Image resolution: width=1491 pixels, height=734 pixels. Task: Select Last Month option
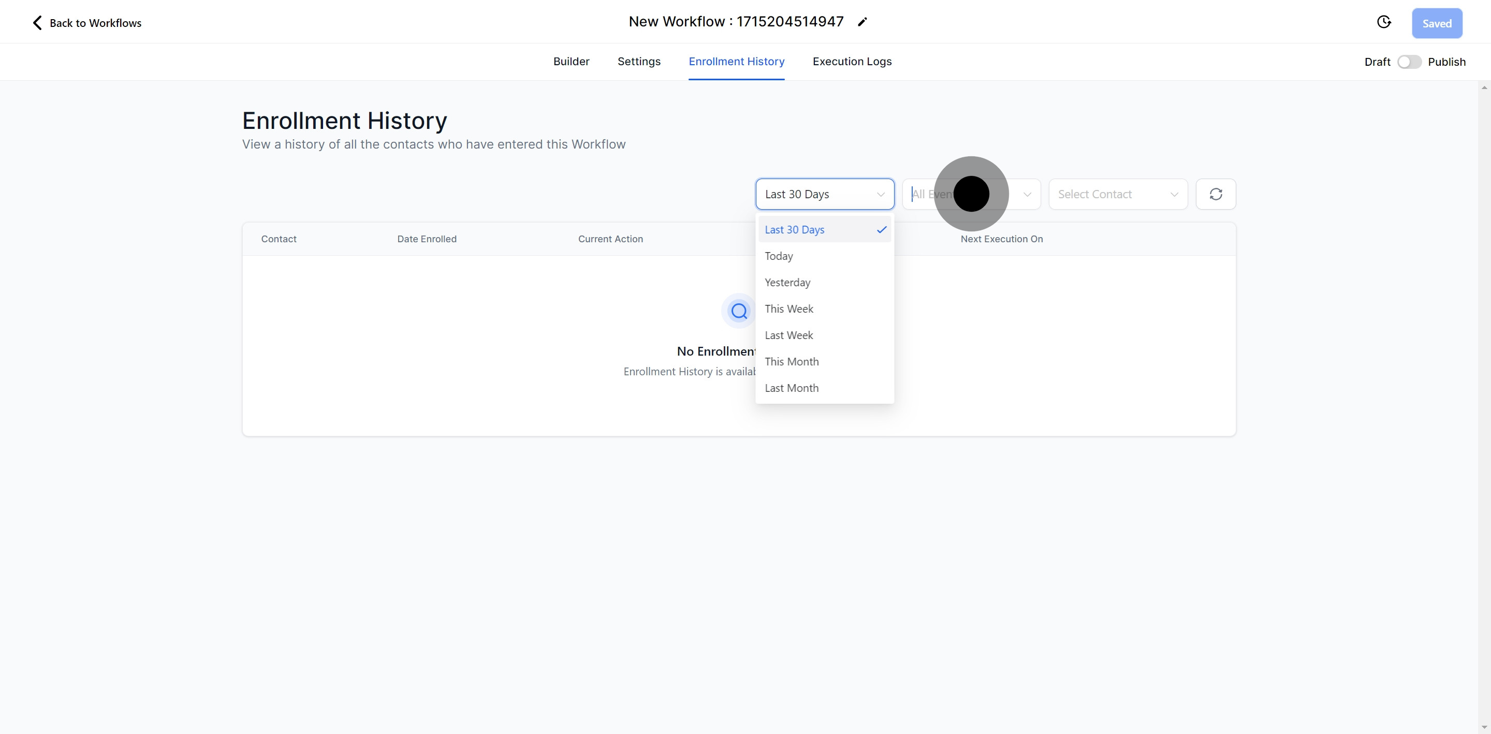click(x=791, y=388)
